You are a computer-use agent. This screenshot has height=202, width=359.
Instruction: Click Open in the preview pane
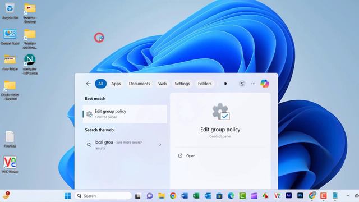click(x=191, y=156)
